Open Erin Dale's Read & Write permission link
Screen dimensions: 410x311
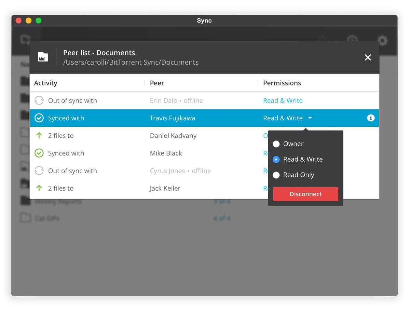[x=283, y=100]
